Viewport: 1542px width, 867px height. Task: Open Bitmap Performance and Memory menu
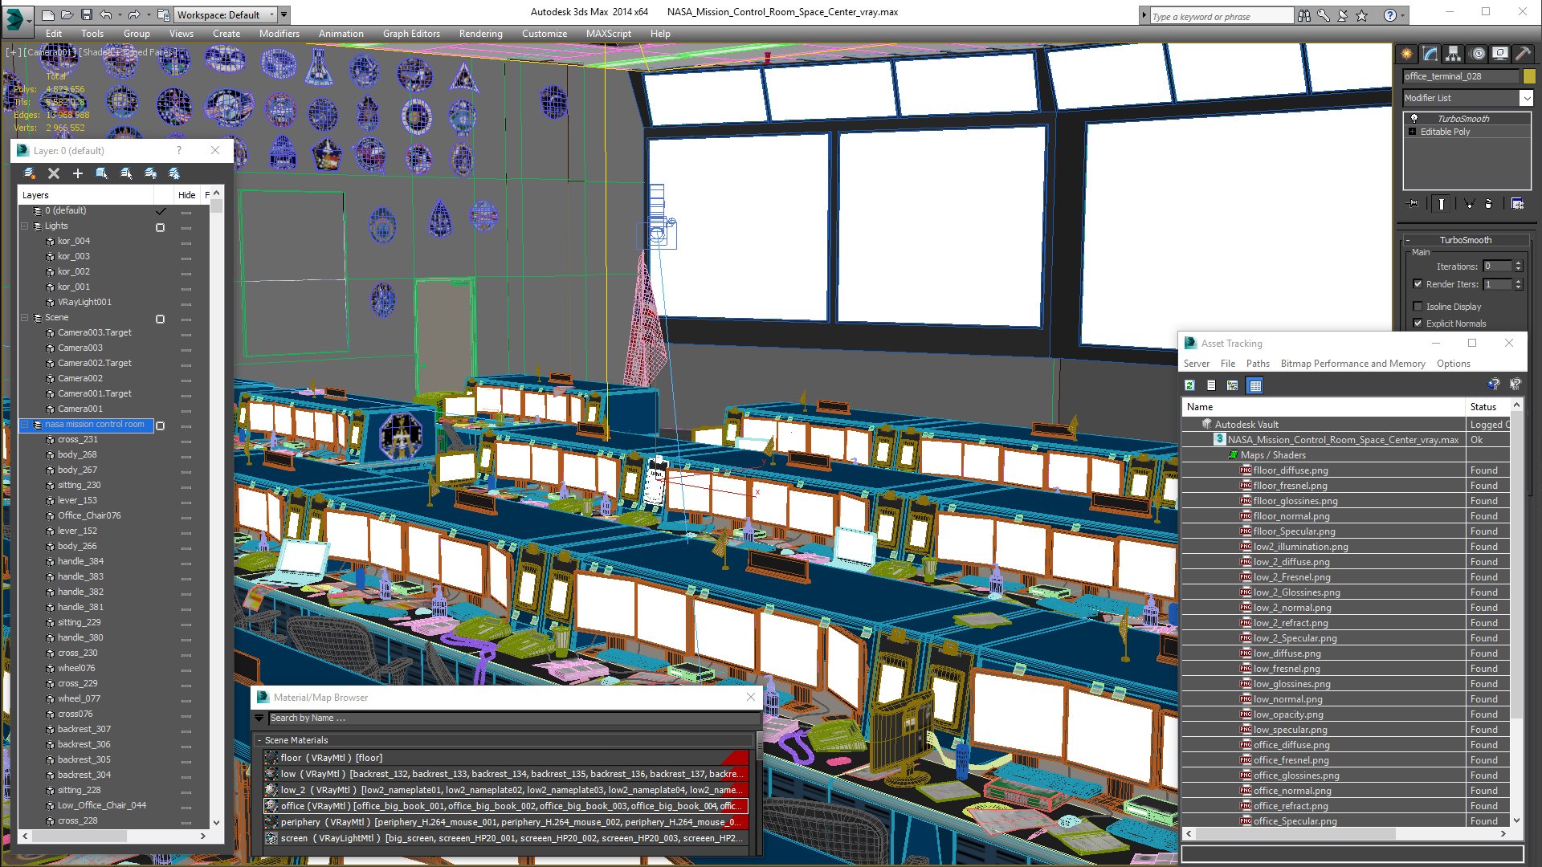pos(1352,364)
